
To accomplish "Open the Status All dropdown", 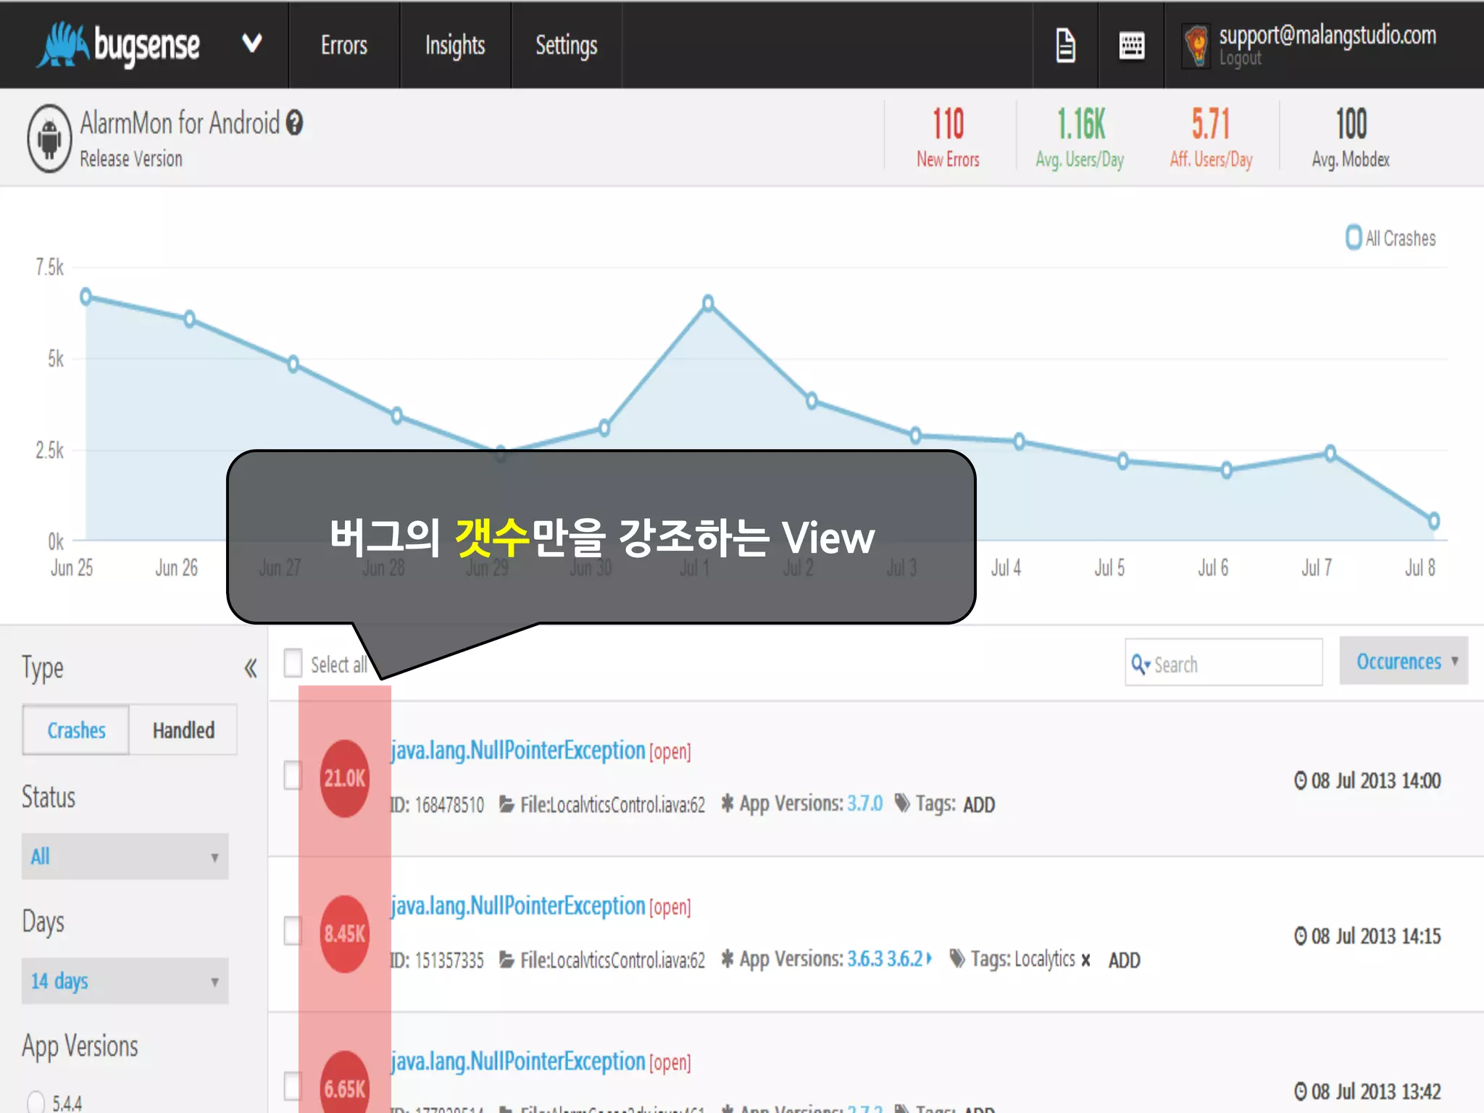I will click(x=125, y=856).
